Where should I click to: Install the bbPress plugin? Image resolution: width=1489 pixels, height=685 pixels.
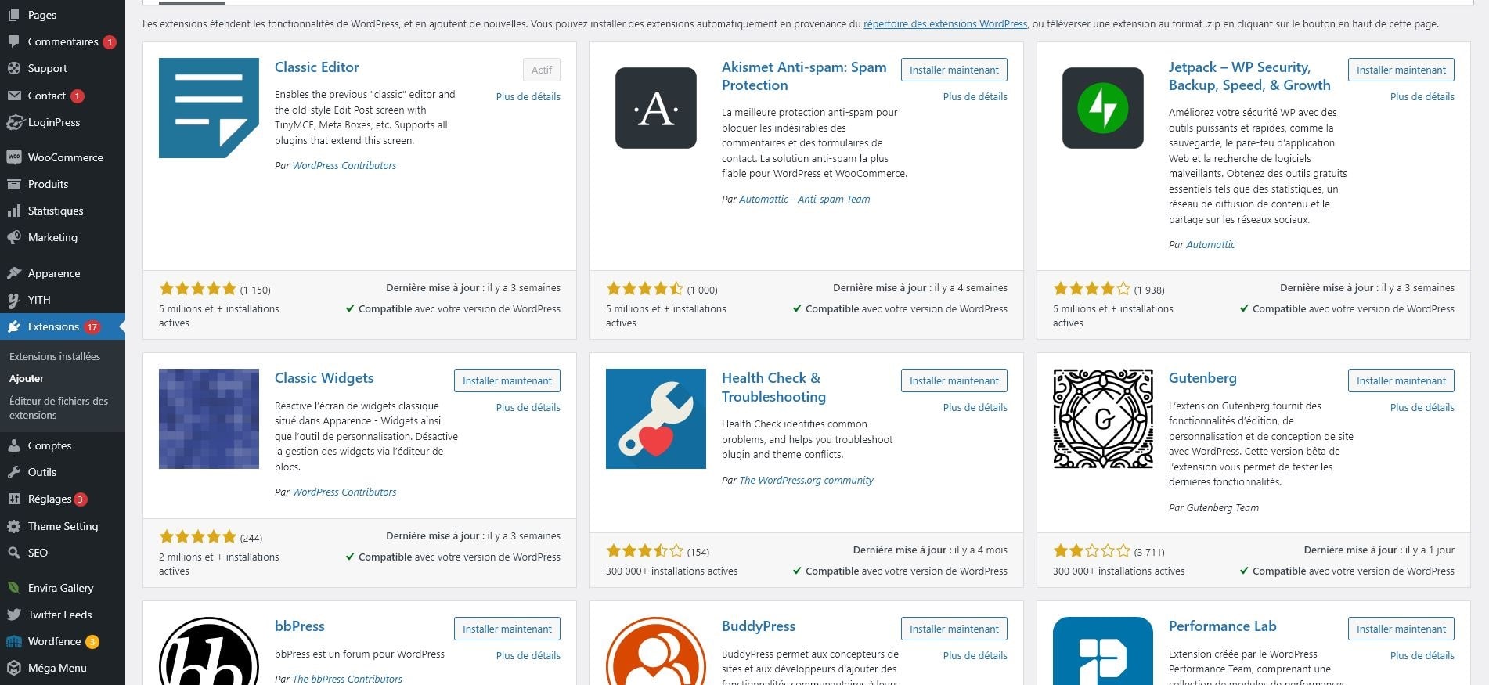(507, 629)
